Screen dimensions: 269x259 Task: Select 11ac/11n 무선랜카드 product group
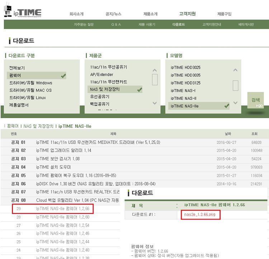(109, 82)
